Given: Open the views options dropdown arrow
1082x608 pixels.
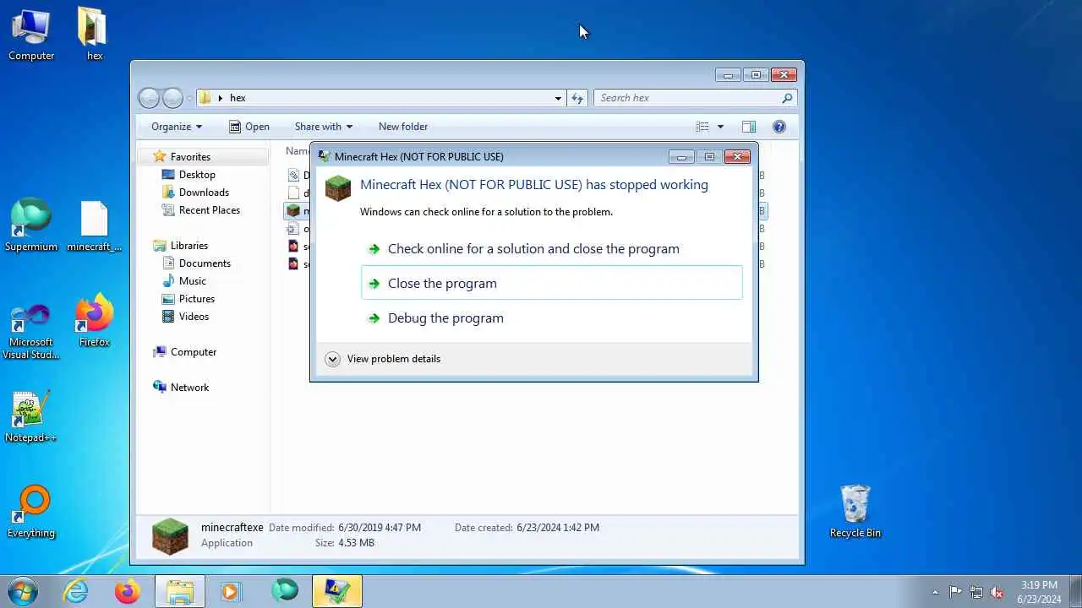Looking at the screenshot, I should tap(720, 127).
